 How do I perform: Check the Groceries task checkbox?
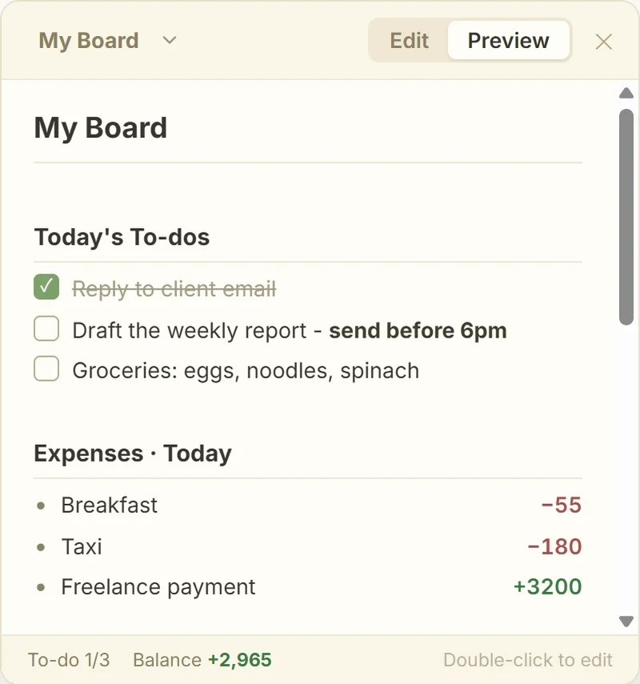point(46,369)
